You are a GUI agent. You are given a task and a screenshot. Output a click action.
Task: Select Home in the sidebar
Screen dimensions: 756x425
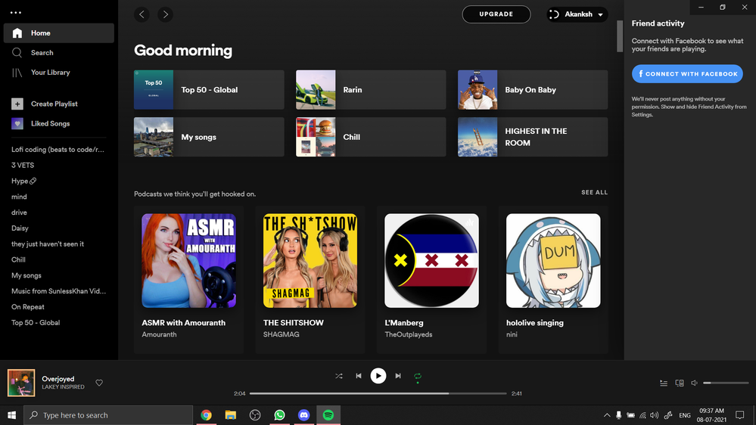coord(59,33)
